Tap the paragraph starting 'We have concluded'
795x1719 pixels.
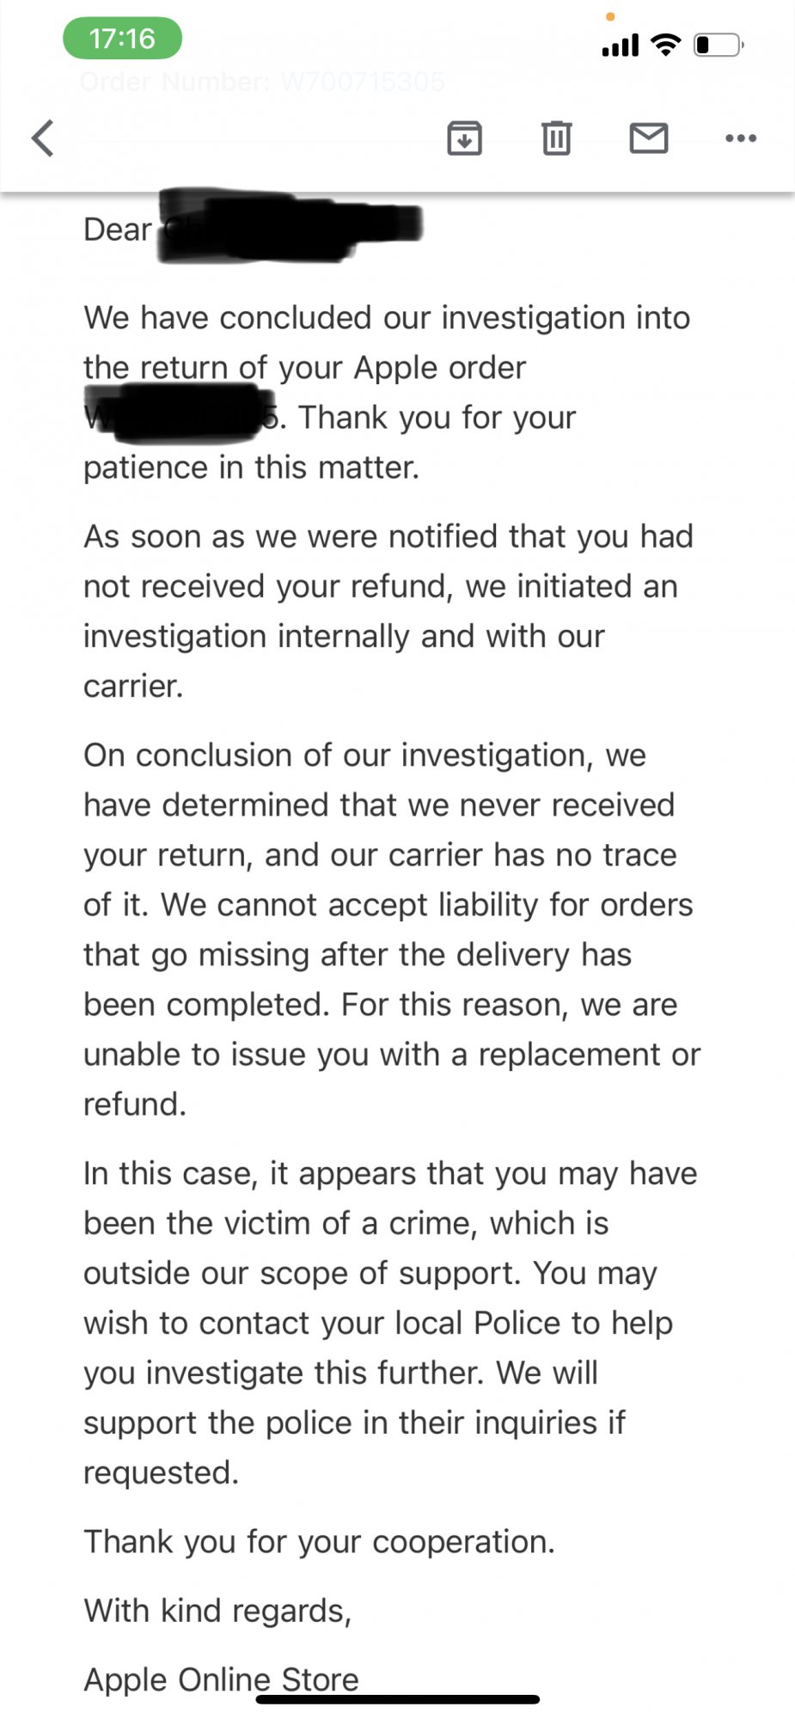387,392
